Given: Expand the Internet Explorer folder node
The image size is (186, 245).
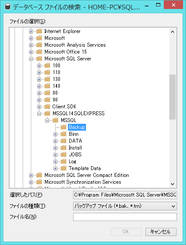Looking at the screenshot, I should click(31, 31).
